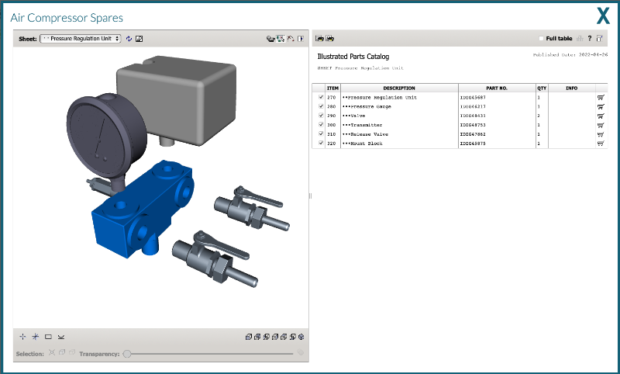Add Release Valve to the cart
This screenshot has height=374, width=620.
[601, 134]
